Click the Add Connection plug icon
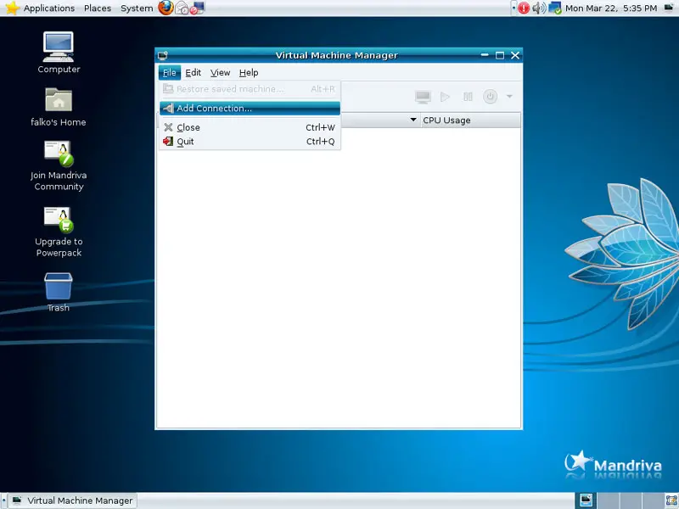 168,109
